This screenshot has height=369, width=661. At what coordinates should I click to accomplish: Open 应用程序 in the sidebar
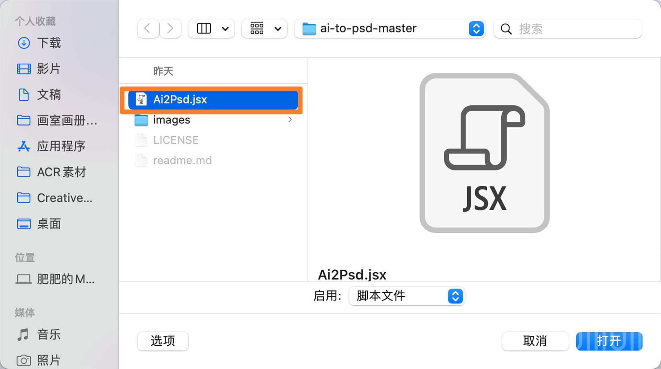(x=61, y=146)
